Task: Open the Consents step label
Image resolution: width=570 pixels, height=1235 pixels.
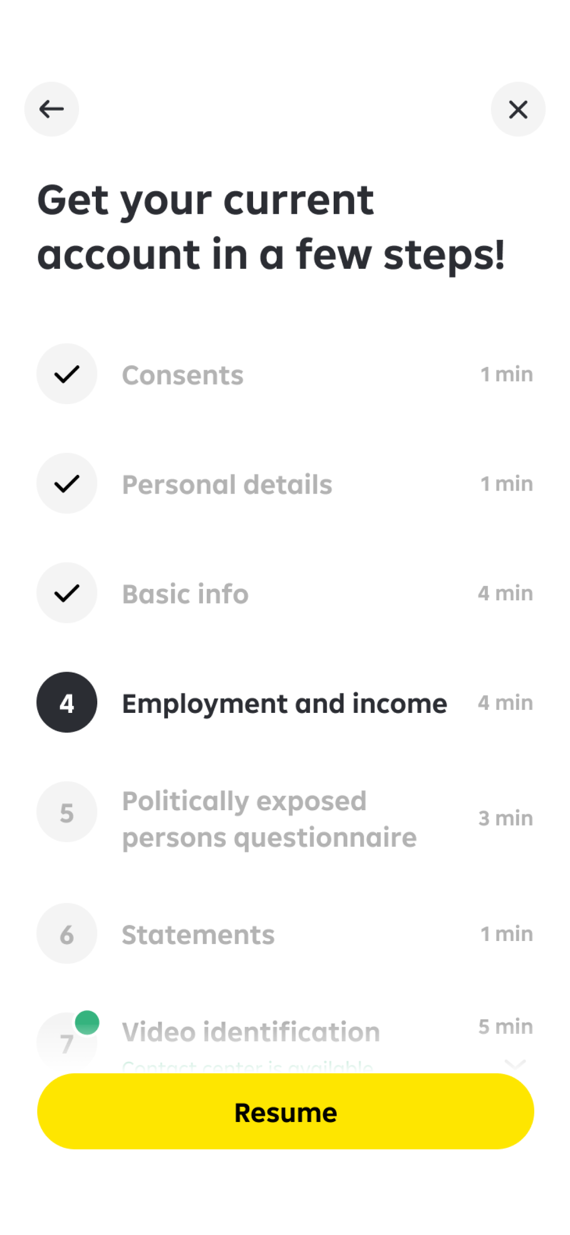Action: pos(183,375)
